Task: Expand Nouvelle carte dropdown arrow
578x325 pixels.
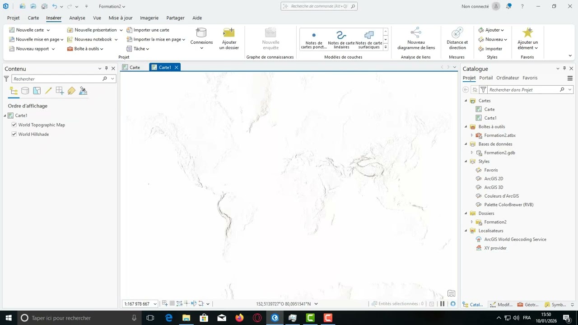Action: click(x=48, y=30)
